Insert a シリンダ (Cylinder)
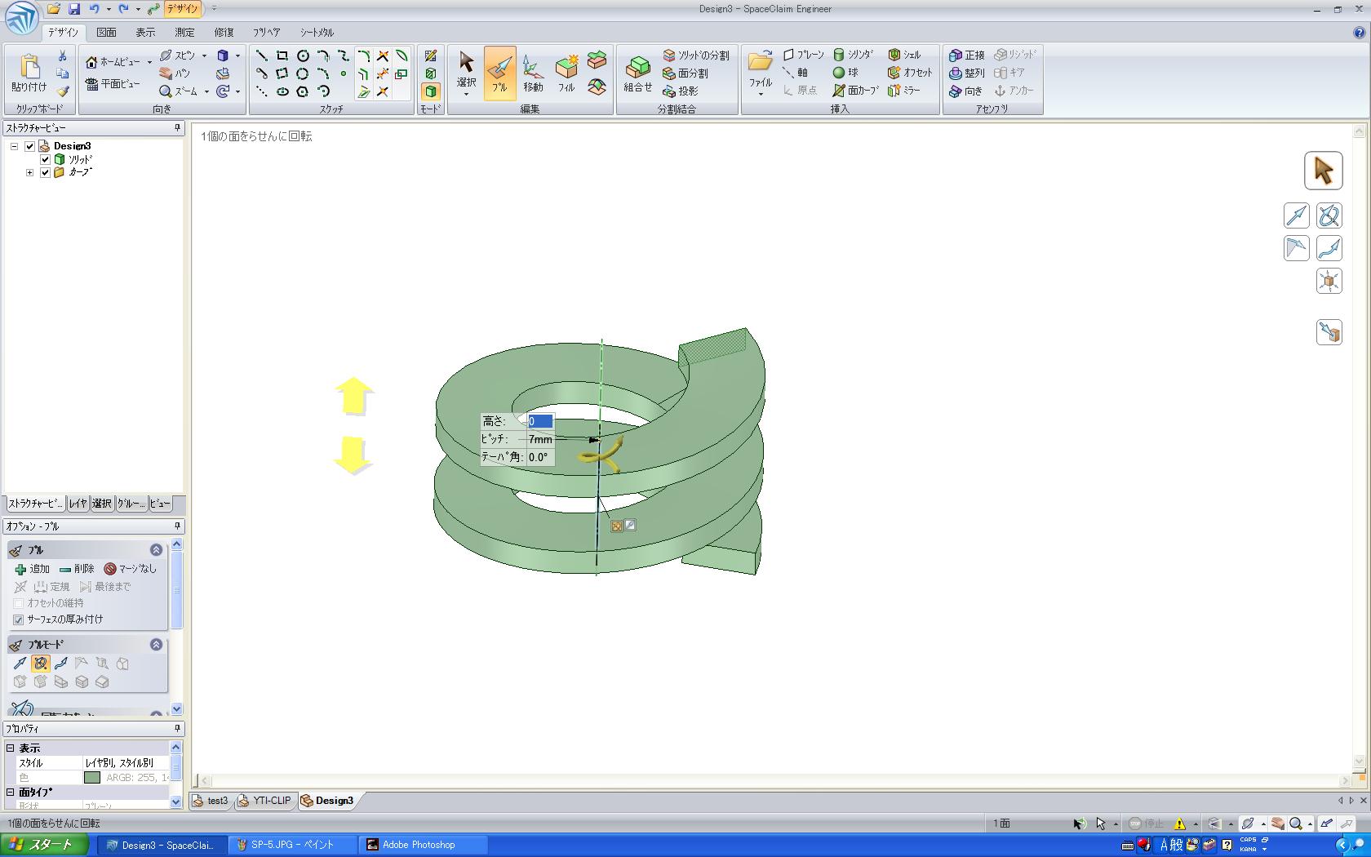Viewport: 1371px width, 857px height. (x=854, y=55)
